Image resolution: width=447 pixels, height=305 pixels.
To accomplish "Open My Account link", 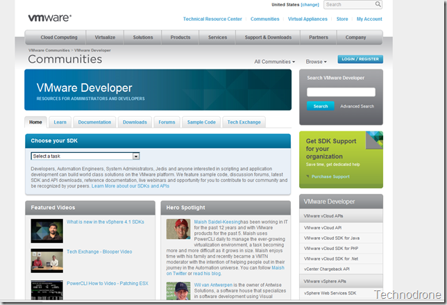I will (369, 19).
